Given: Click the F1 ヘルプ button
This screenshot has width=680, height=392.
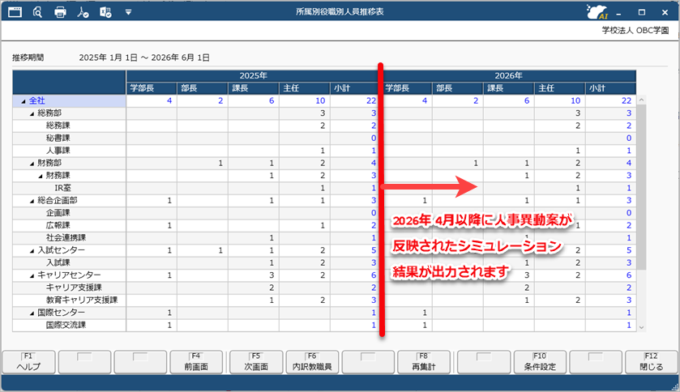Looking at the screenshot, I should tap(28, 362).
